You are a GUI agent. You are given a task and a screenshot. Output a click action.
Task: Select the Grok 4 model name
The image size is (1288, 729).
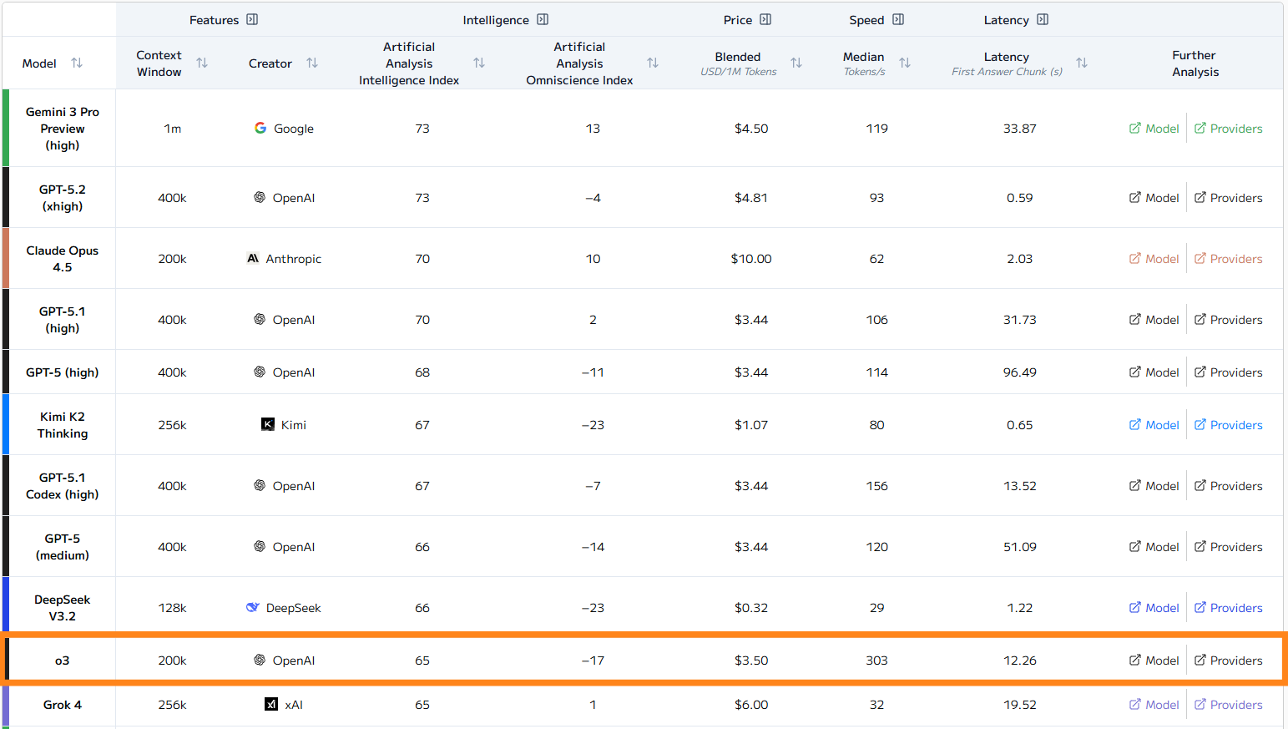click(63, 705)
